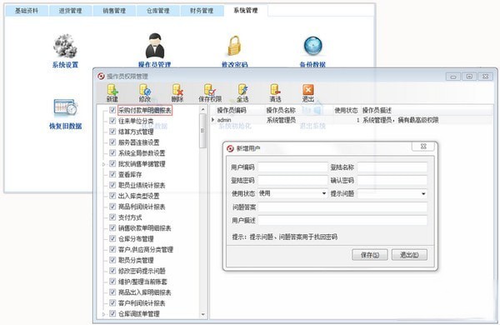This screenshot has width=500, height=325.
Task: Select 客户利润统计报表 tree item
Action: tap(142, 303)
